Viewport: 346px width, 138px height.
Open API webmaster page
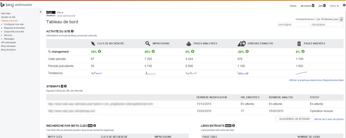[9, 42]
